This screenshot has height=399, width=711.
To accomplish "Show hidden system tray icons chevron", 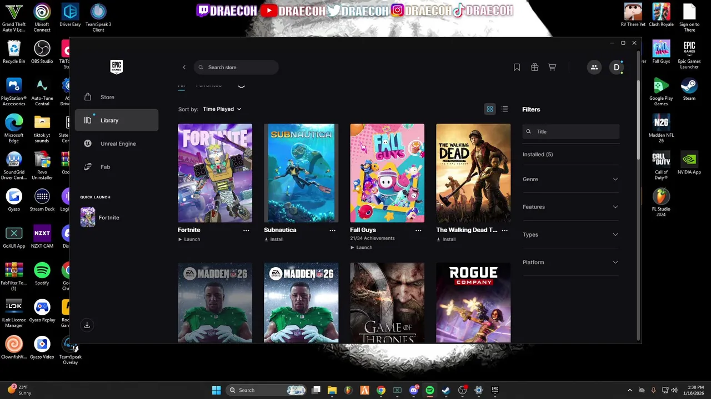I will pyautogui.click(x=629, y=390).
